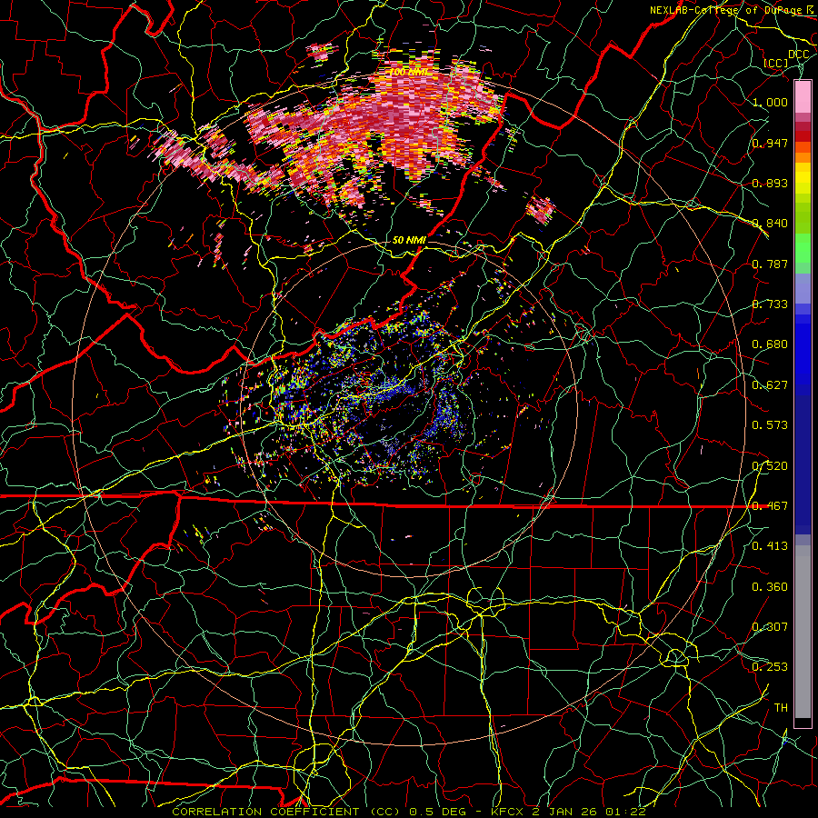Click the gray segment of the color bar

click(803, 632)
